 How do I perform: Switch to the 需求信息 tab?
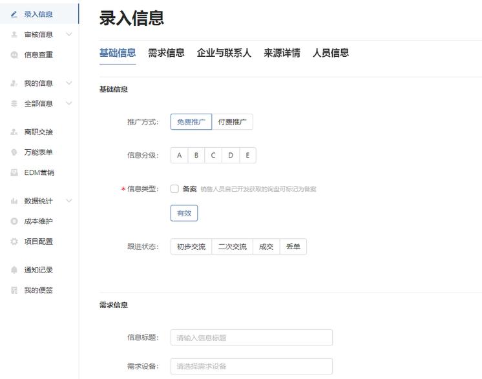tap(166, 53)
